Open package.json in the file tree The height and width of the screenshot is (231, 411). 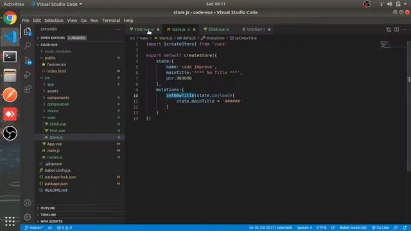coord(80,184)
